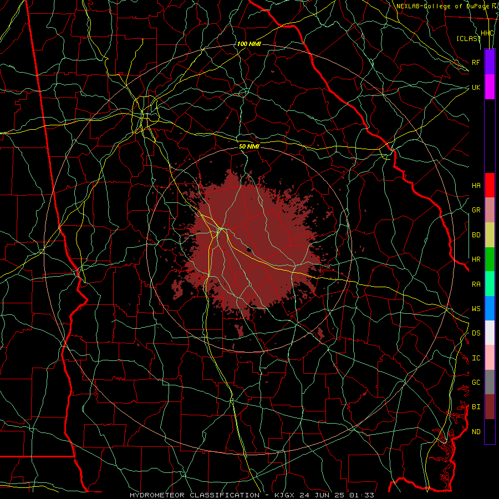499x499 pixels.
Task: Select the bright red HA swatch
Action: click(490, 185)
